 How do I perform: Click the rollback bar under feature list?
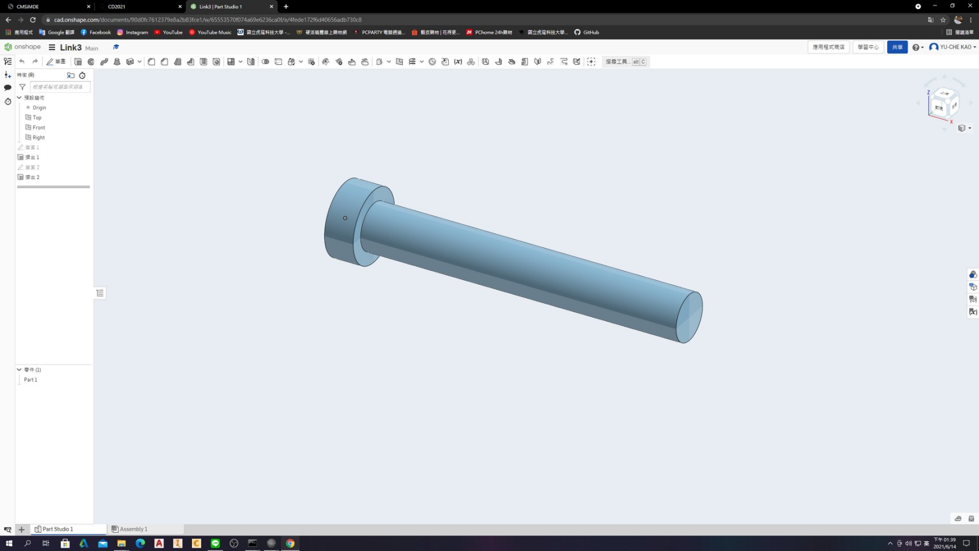pos(53,187)
